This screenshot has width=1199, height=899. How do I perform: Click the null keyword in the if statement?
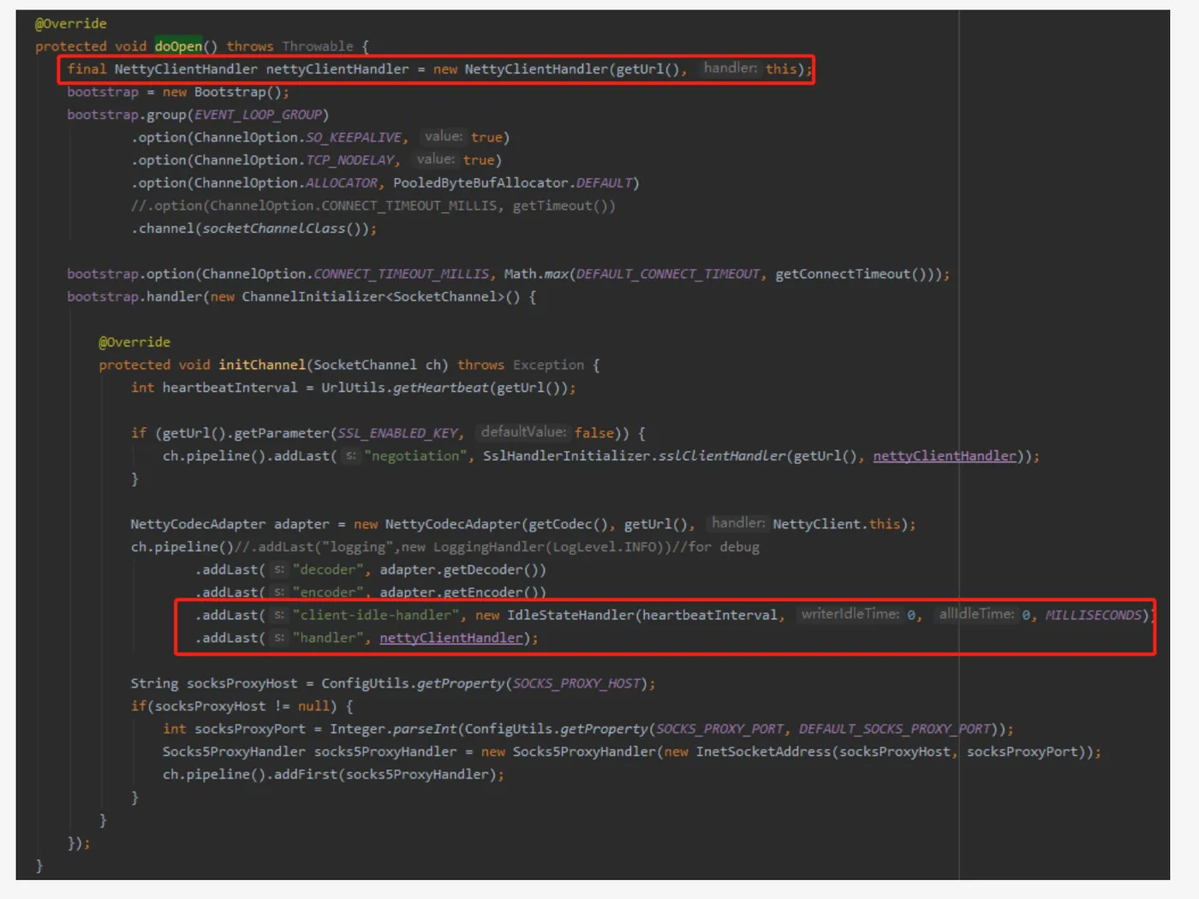tap(313, 706)
